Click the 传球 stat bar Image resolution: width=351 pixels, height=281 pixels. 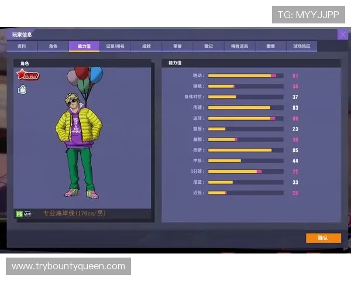click(x=246, y=108)
